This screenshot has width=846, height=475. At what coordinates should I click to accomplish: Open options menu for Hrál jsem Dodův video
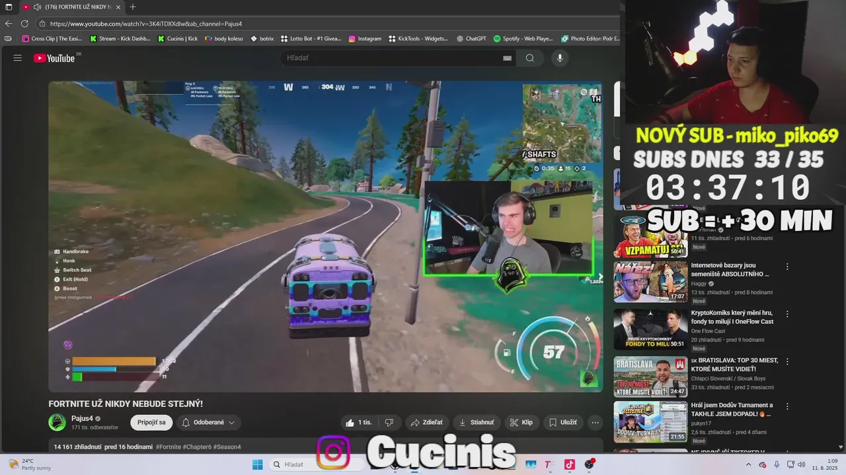787,406
